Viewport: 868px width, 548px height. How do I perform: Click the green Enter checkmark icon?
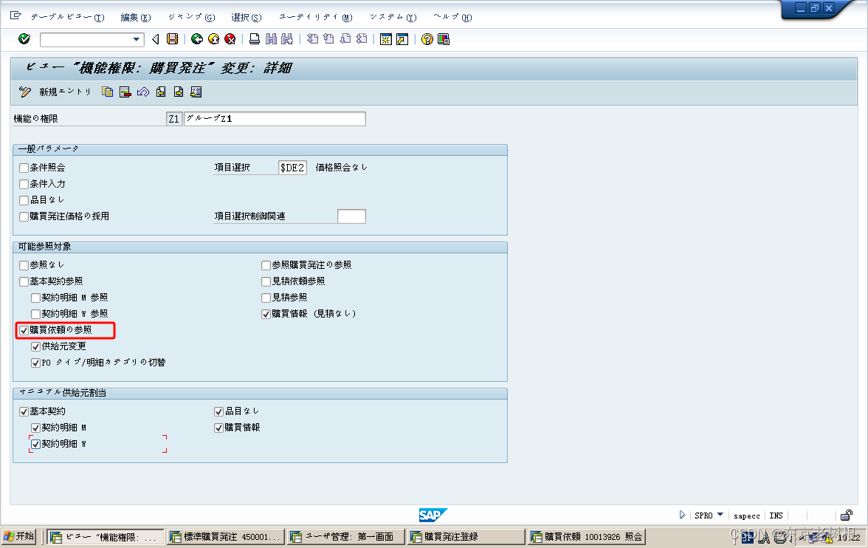pyautogui.click(x=23, y=39)
